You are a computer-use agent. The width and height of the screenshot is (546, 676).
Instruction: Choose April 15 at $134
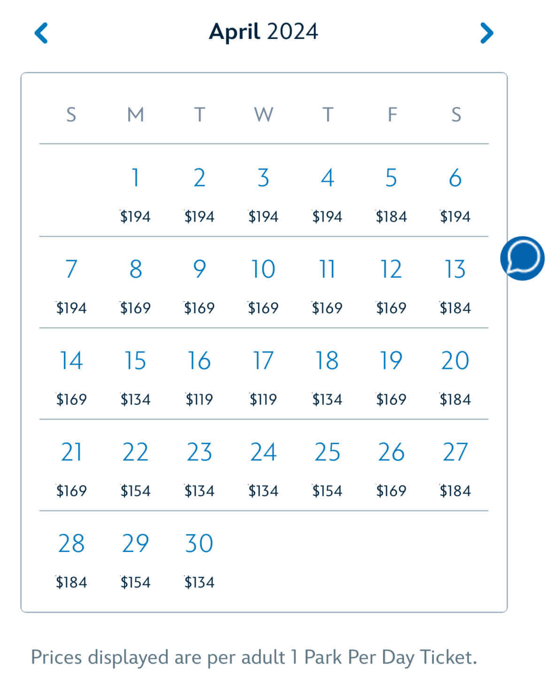pyautogui.click(x=135, y=377)
